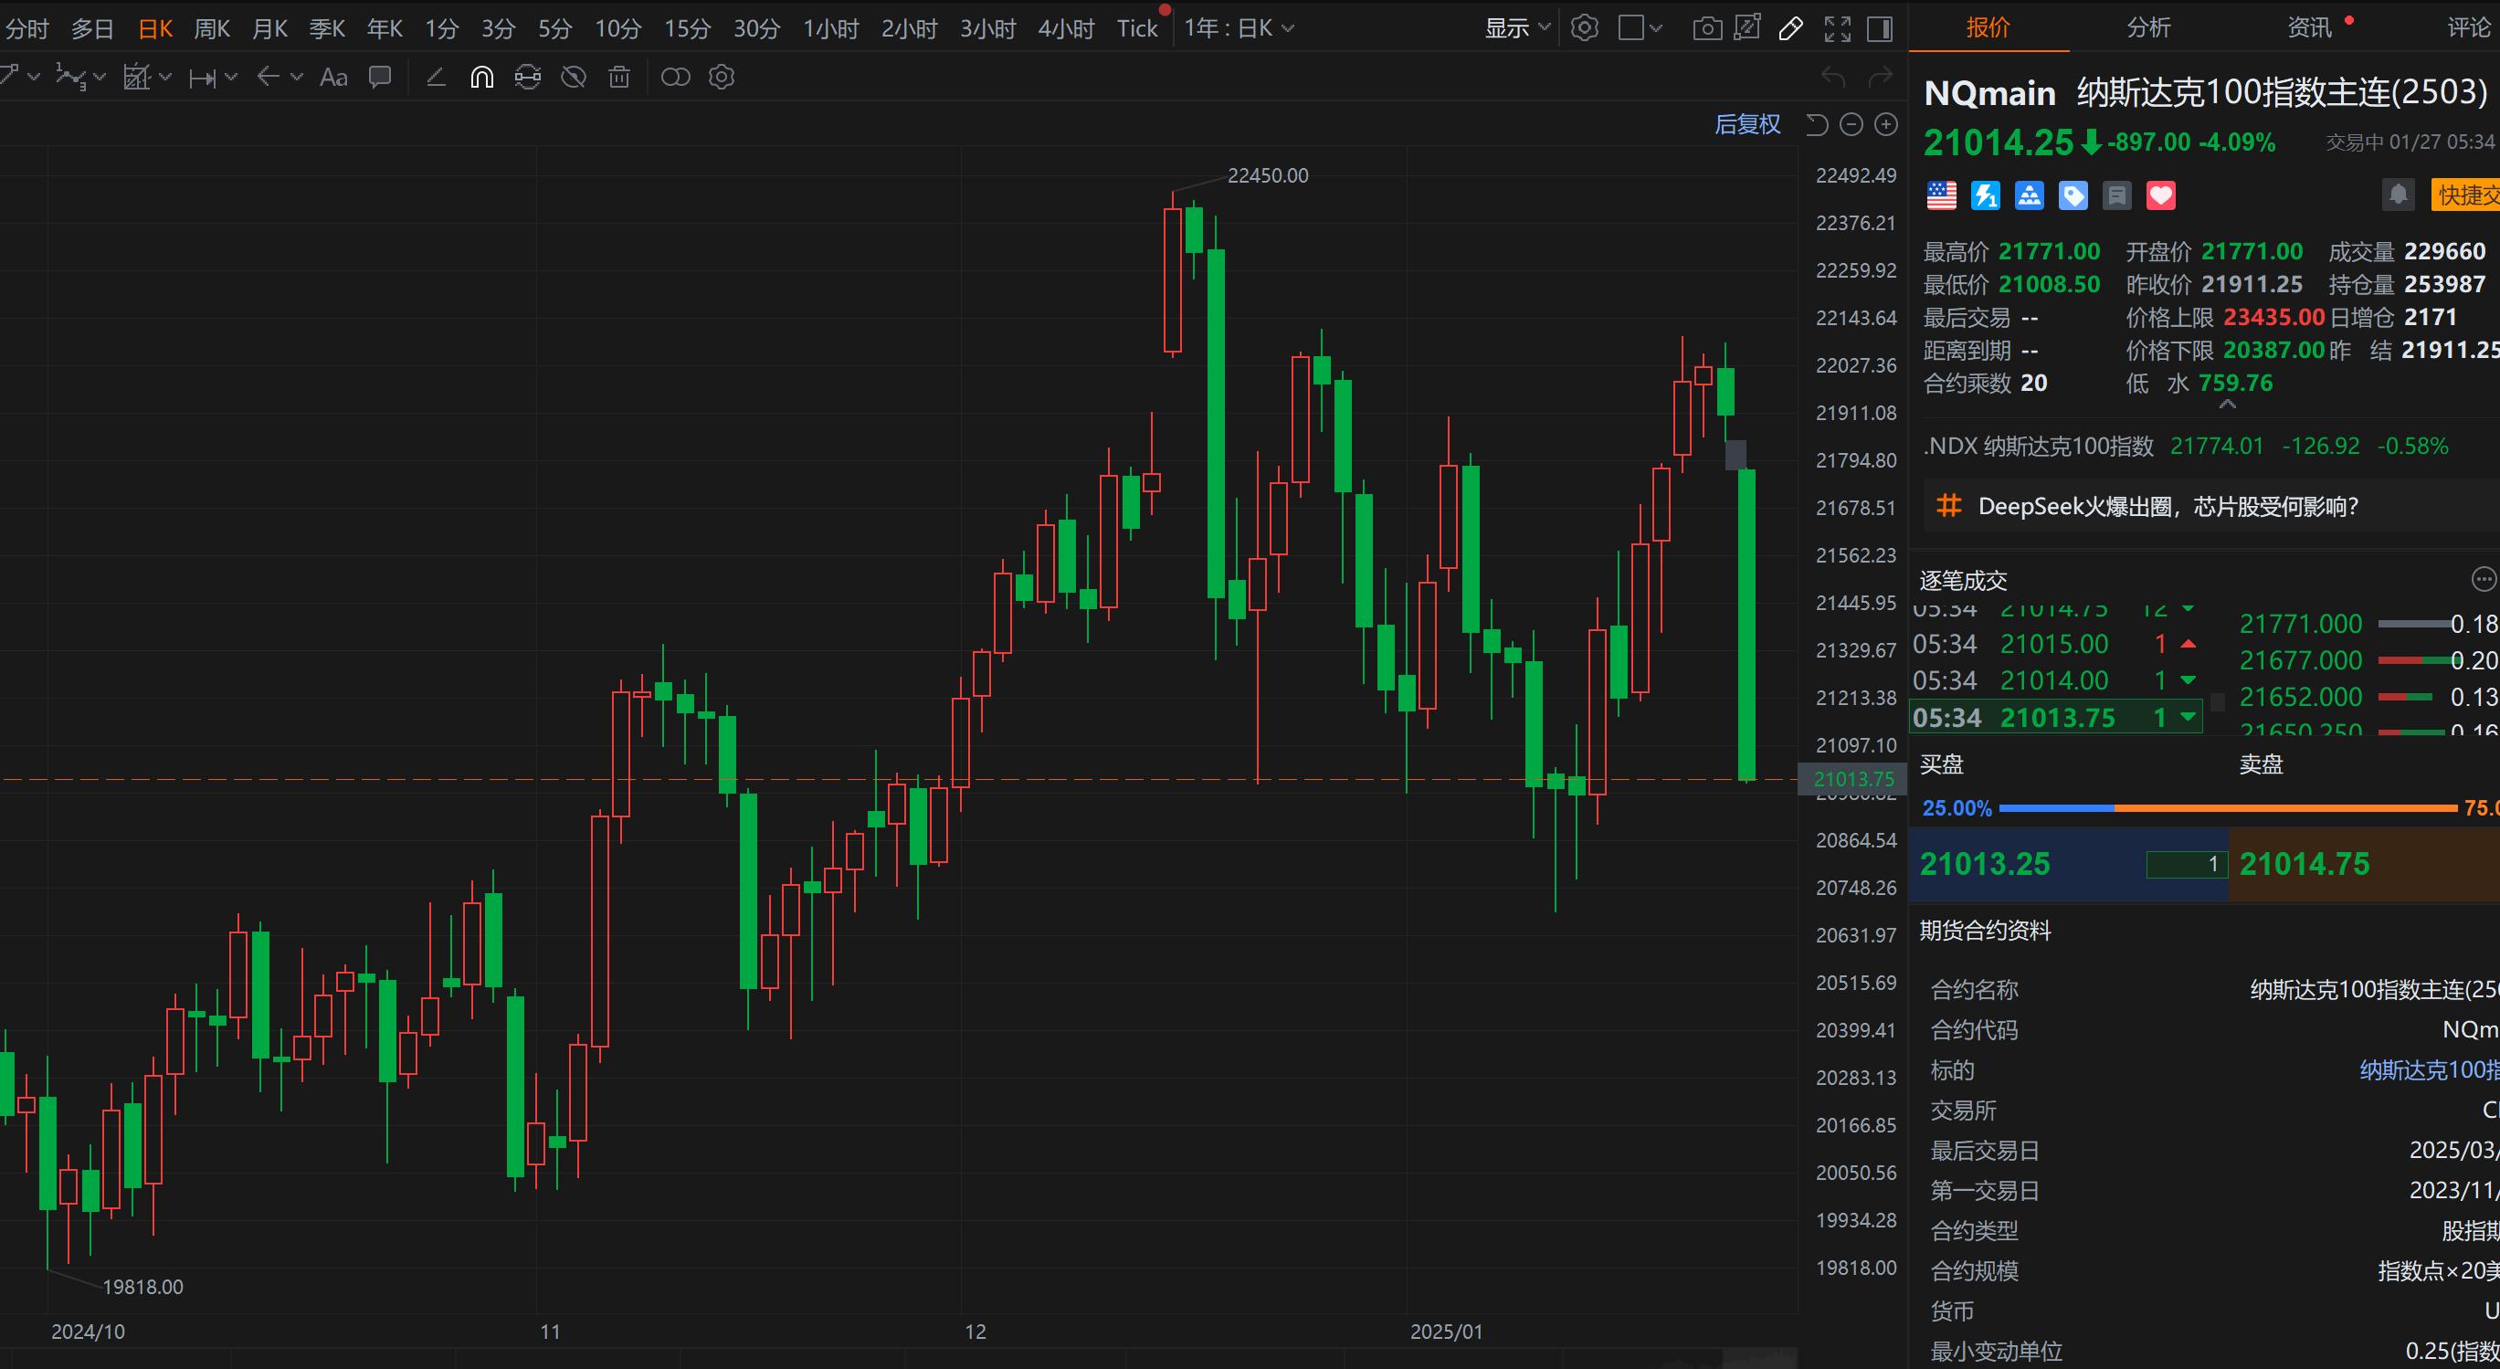
Task: Zoom in chart with plus icon
Action: 1885,124
